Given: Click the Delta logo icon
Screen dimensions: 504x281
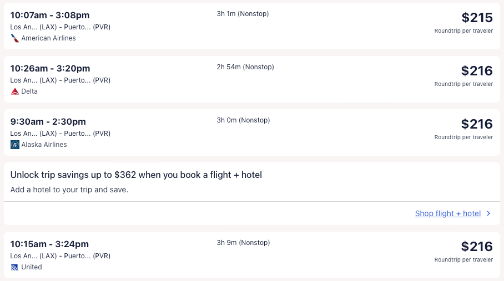Looking at the screenshot, I should pyautogui.click(x=15, y=91).
